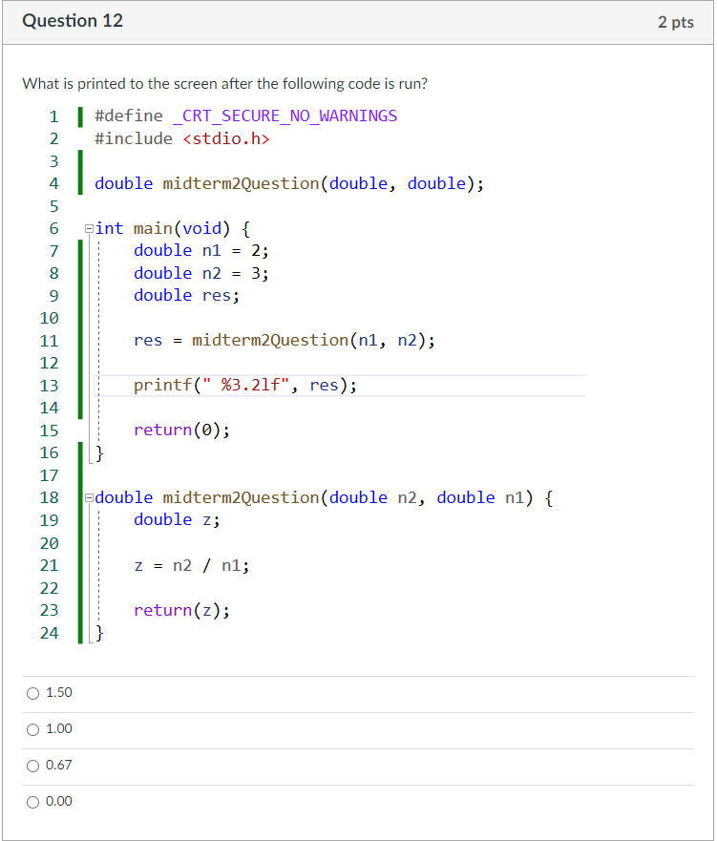Click the line 'double n1 = 2;'

[201, 250]
